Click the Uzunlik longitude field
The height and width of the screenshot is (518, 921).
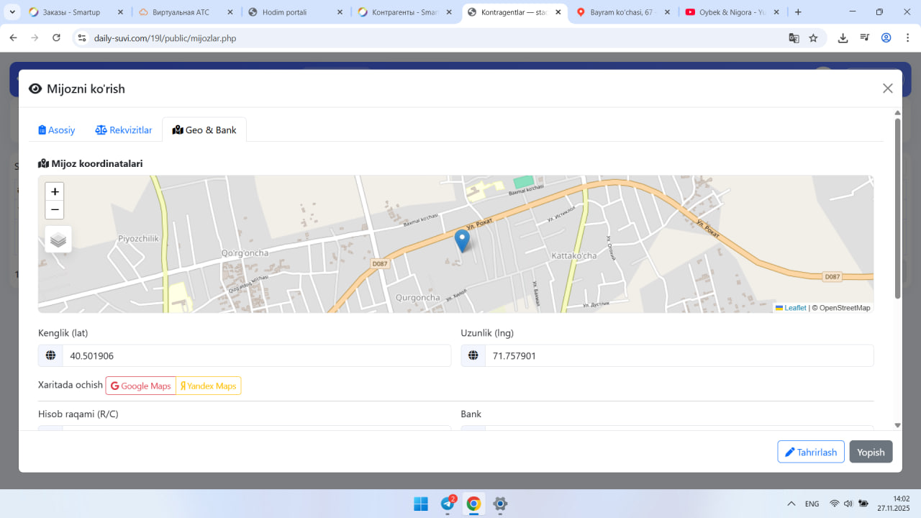(679, 355)
